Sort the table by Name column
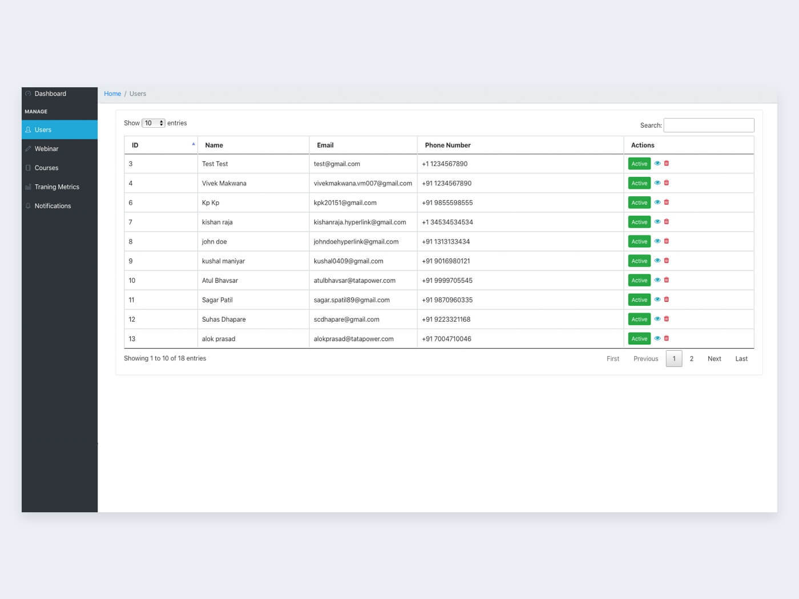This screenshot has width=799, height=599. click(x=253, y=145)
